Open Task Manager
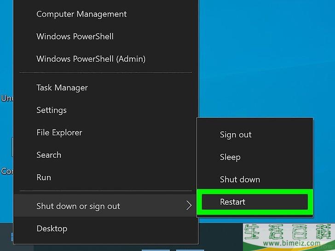 point(62,88)
